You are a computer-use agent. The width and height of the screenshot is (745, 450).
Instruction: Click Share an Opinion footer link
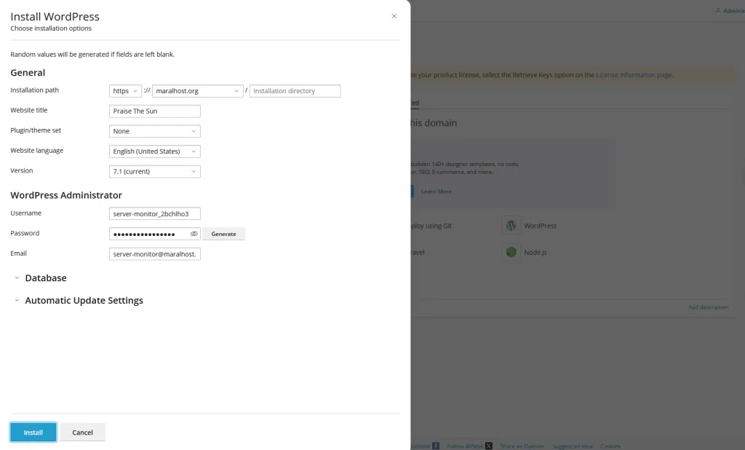[x=522, y=446]
